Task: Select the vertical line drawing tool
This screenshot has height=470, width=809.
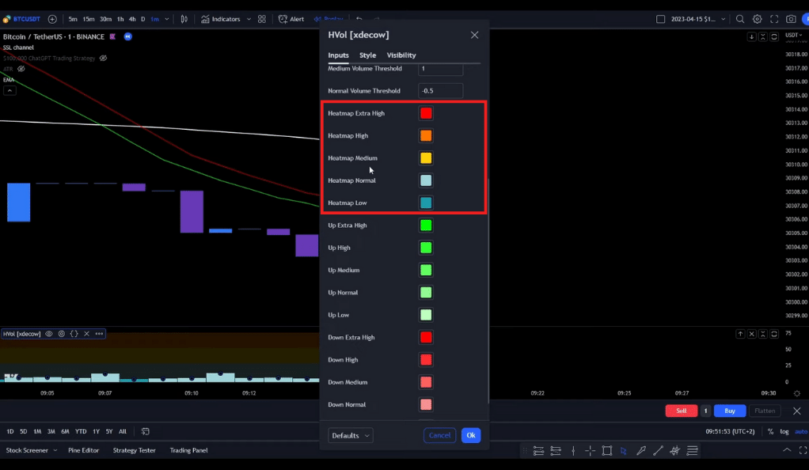Action: (x=573, y=450)
